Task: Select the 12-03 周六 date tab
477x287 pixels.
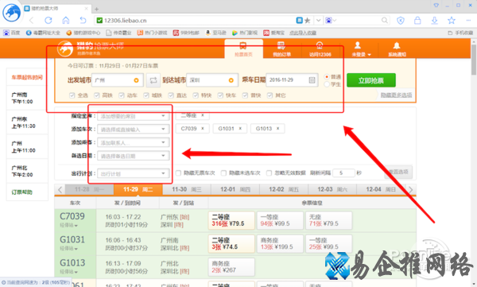Action: pyautogui.click(x=332, y=189)
